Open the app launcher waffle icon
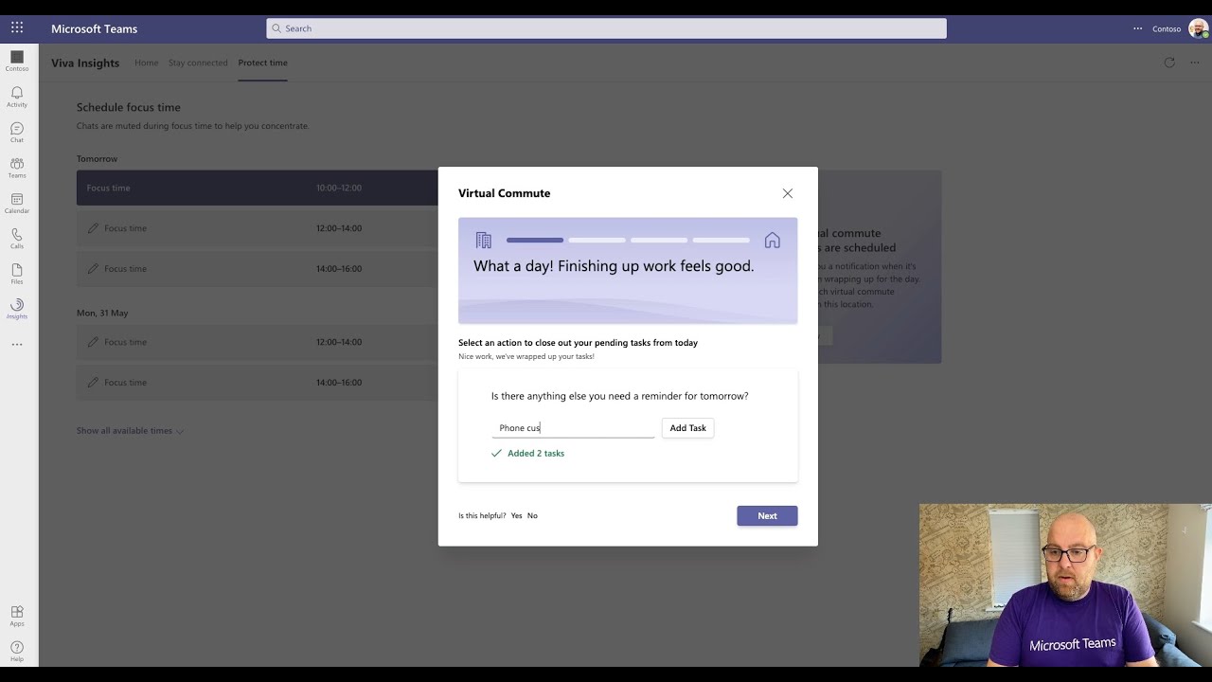 17,27
